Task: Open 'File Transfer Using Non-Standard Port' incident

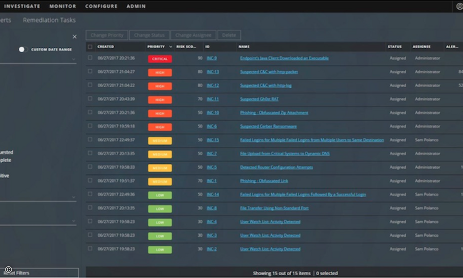Action: coord(274,208)
